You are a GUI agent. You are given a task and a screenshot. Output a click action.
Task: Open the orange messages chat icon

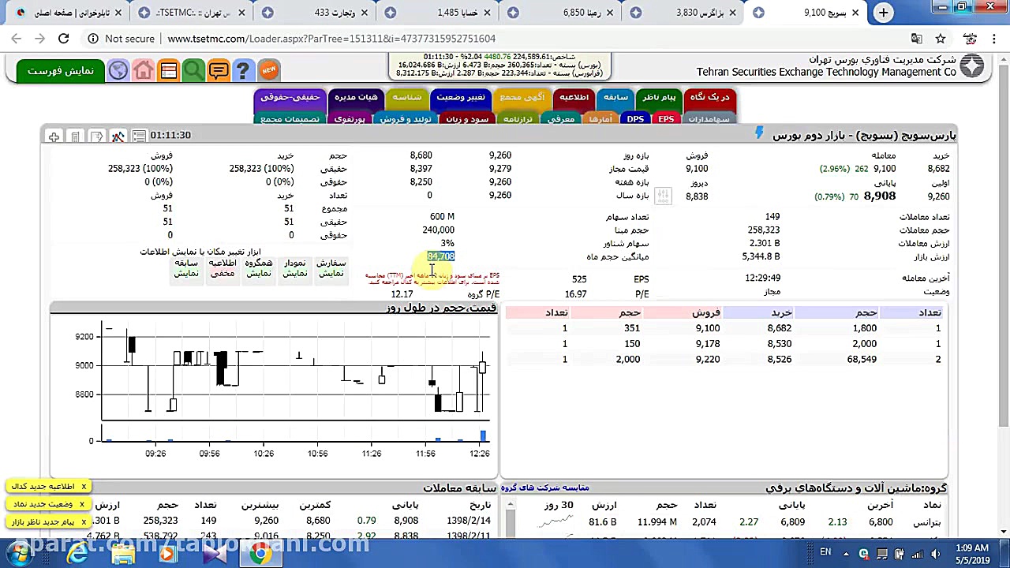pyautogui.click(x=219, y=71)
